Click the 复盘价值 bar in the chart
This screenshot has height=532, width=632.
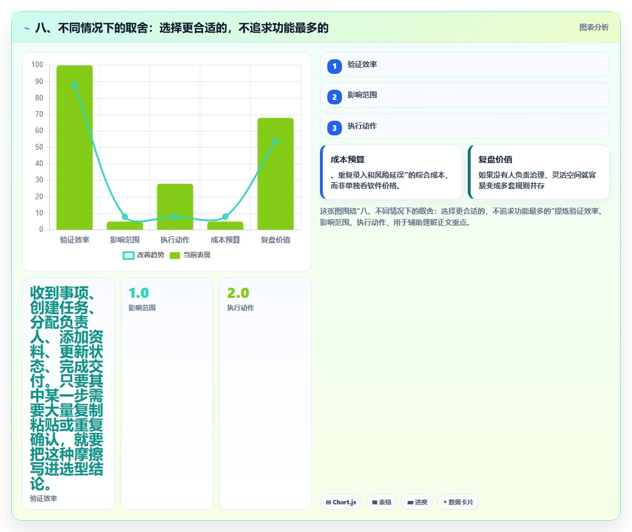(276, 174)
